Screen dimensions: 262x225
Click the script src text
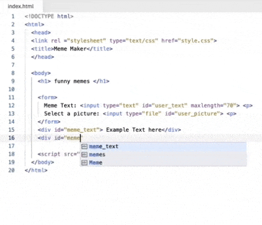[59, 154]
